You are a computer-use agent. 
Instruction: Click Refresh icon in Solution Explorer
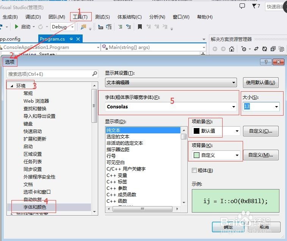pos(265,49)
